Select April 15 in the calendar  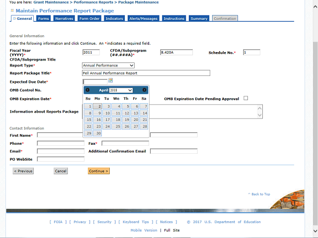point(88,119)
